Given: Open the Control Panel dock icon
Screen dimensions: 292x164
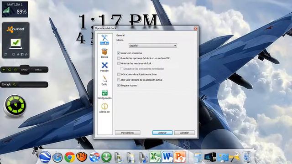Looking at the screenshot, I should 223,158.
